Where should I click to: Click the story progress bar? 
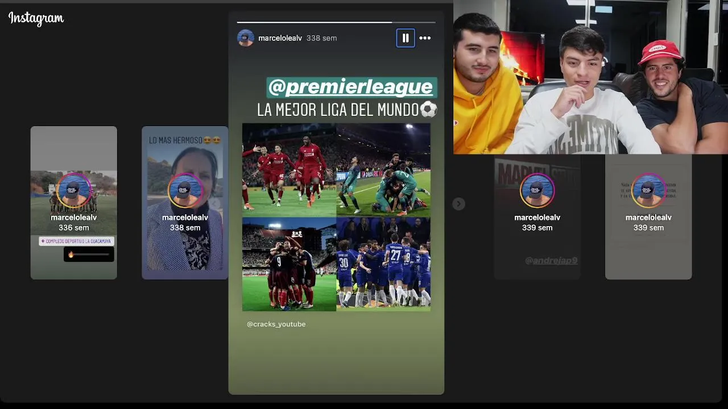(336, 22)
